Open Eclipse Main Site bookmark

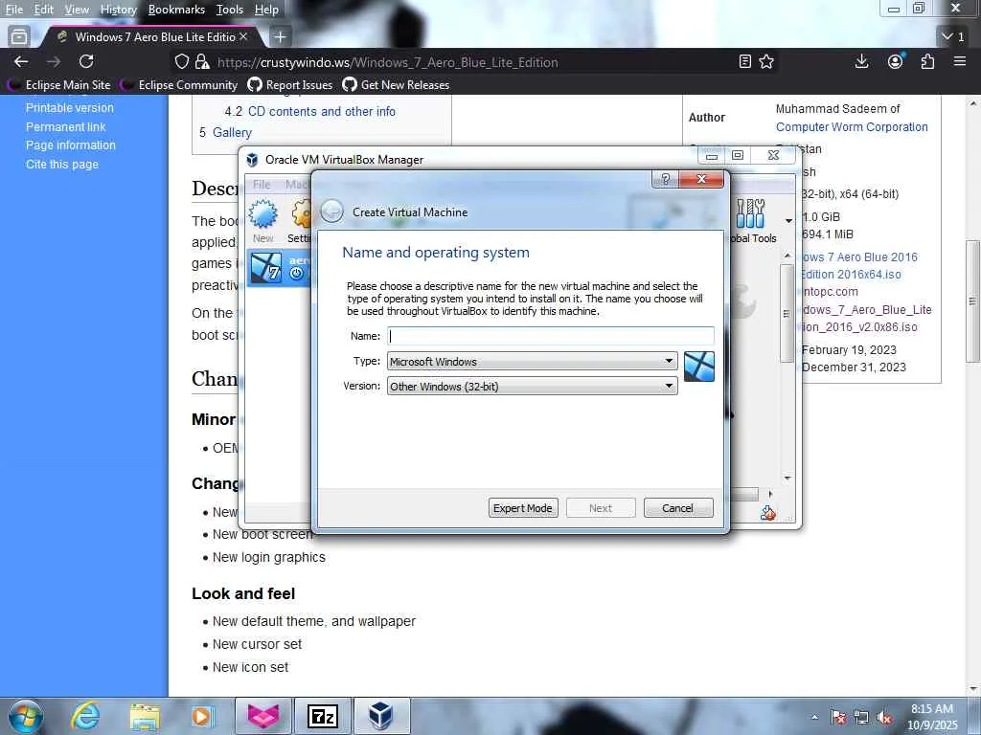click(60, 85)
